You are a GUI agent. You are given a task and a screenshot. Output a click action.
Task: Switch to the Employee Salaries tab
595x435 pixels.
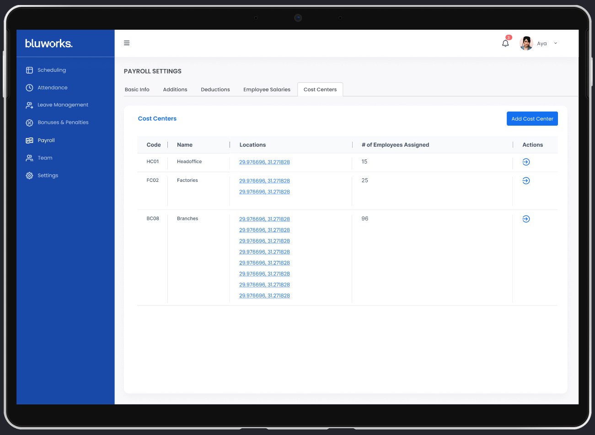[x=267, y=90]
